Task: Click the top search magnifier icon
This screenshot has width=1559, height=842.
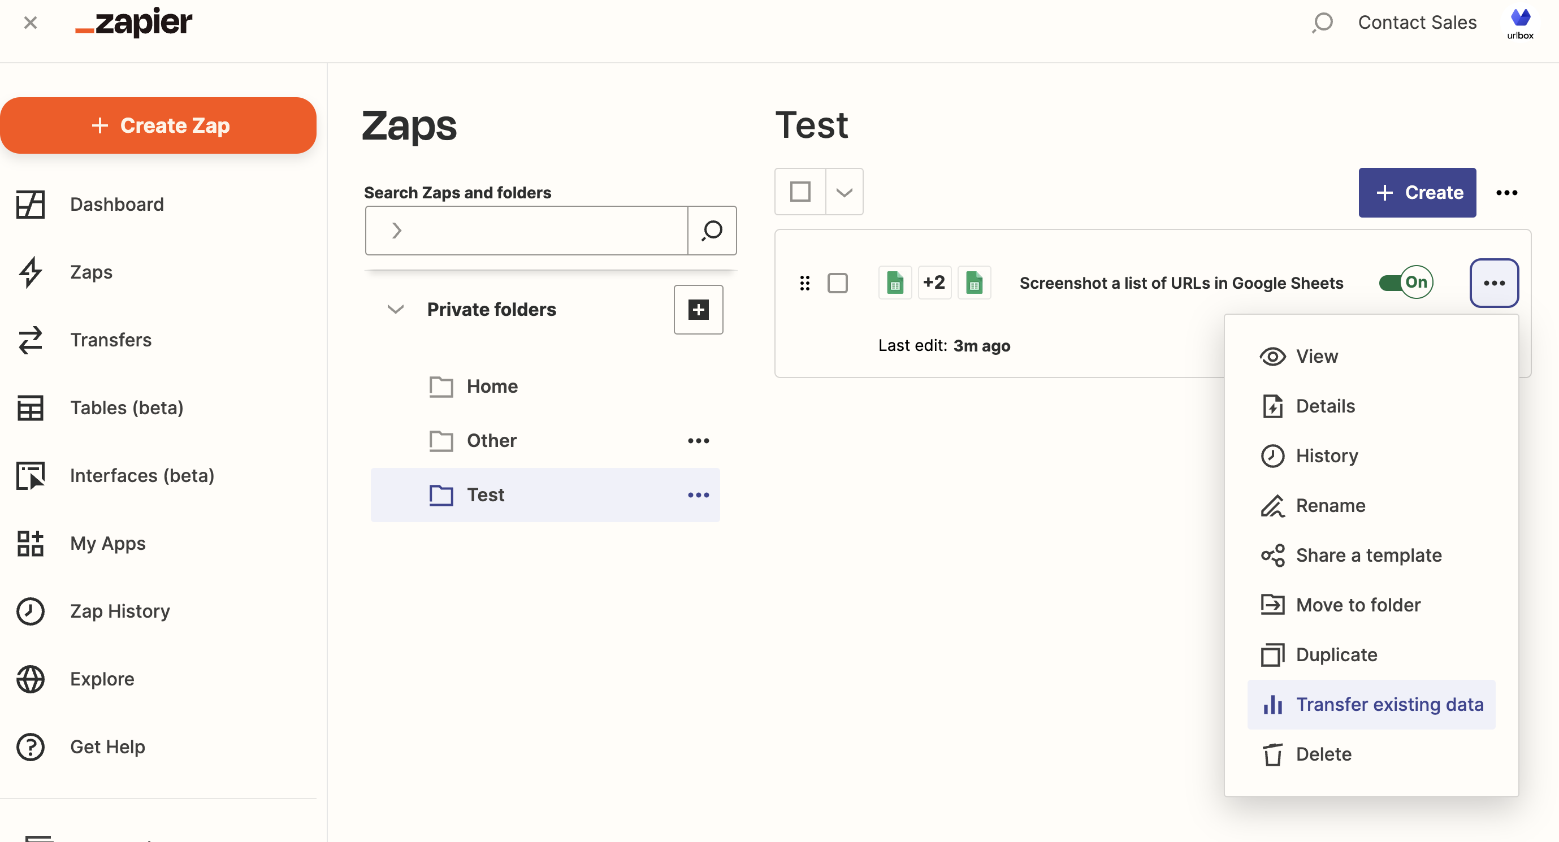Action: point(1322,23)
